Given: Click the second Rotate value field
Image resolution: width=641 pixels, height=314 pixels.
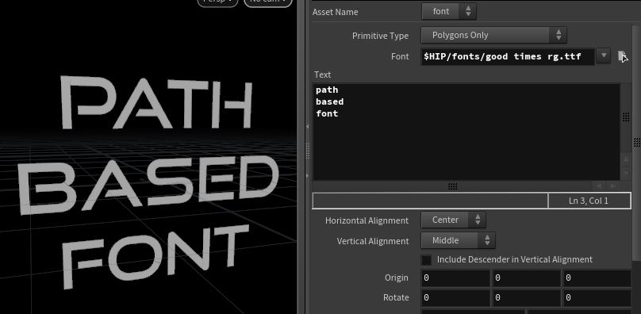Looking at the screenshot, I should (x=527, y=298).
